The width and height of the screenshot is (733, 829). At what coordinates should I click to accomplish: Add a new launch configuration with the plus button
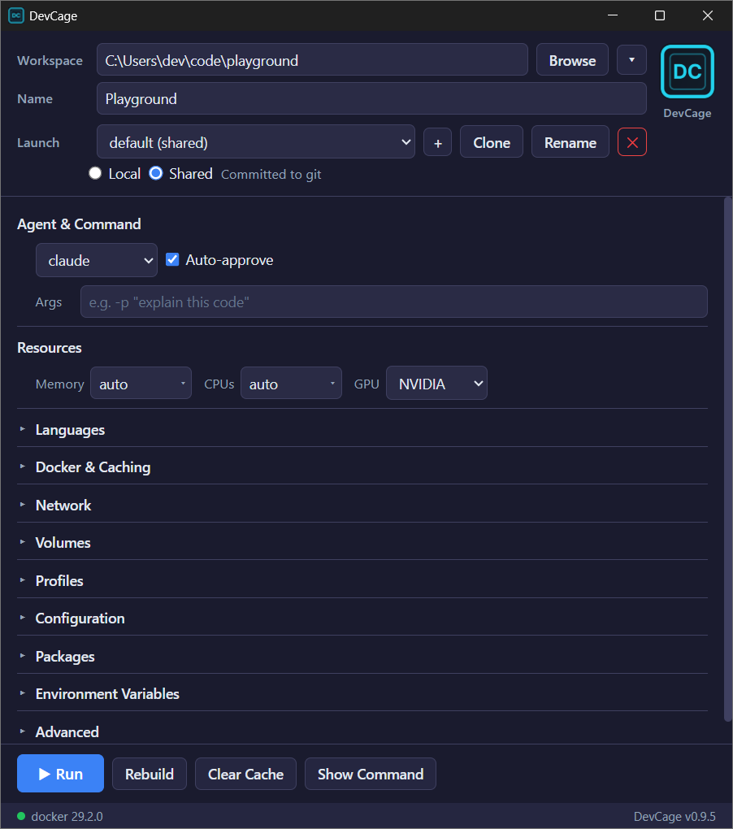437,141
